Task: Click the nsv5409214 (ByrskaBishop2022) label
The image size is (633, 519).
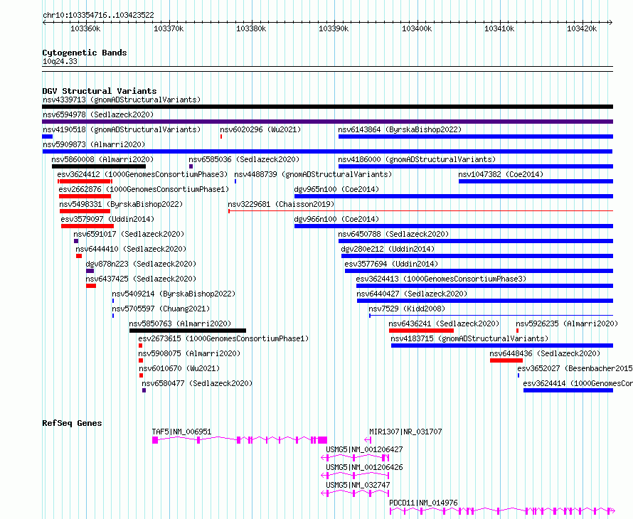Action: click(174, 294)
